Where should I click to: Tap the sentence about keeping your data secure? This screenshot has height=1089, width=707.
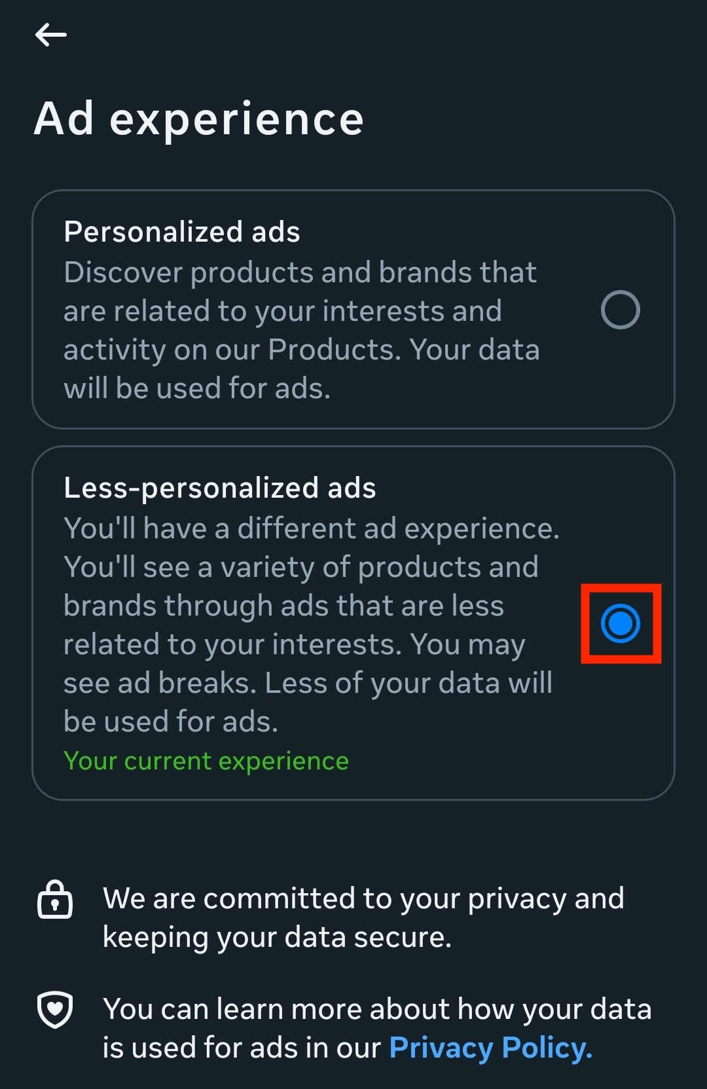click(x=363, y=917)
